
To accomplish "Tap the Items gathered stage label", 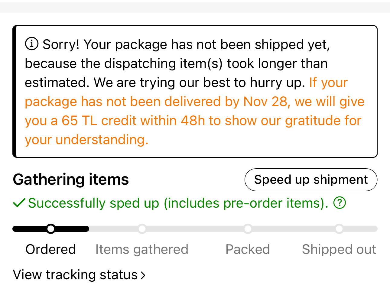I will 142,249.
